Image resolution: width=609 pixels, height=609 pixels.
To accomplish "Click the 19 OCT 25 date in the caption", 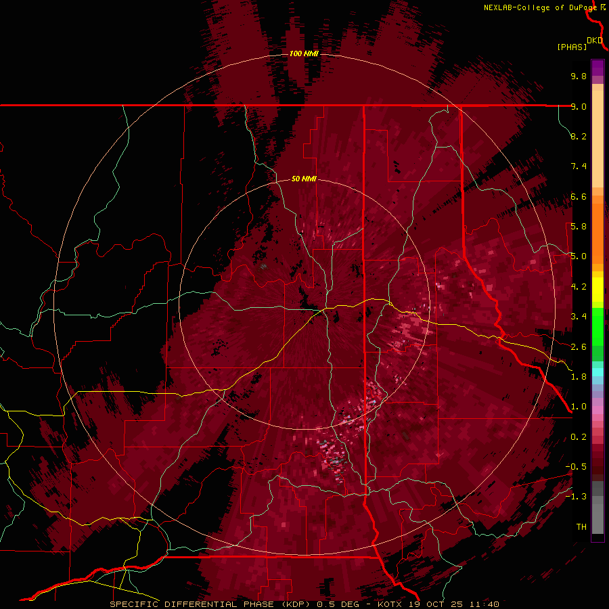I will click(436, 604).
